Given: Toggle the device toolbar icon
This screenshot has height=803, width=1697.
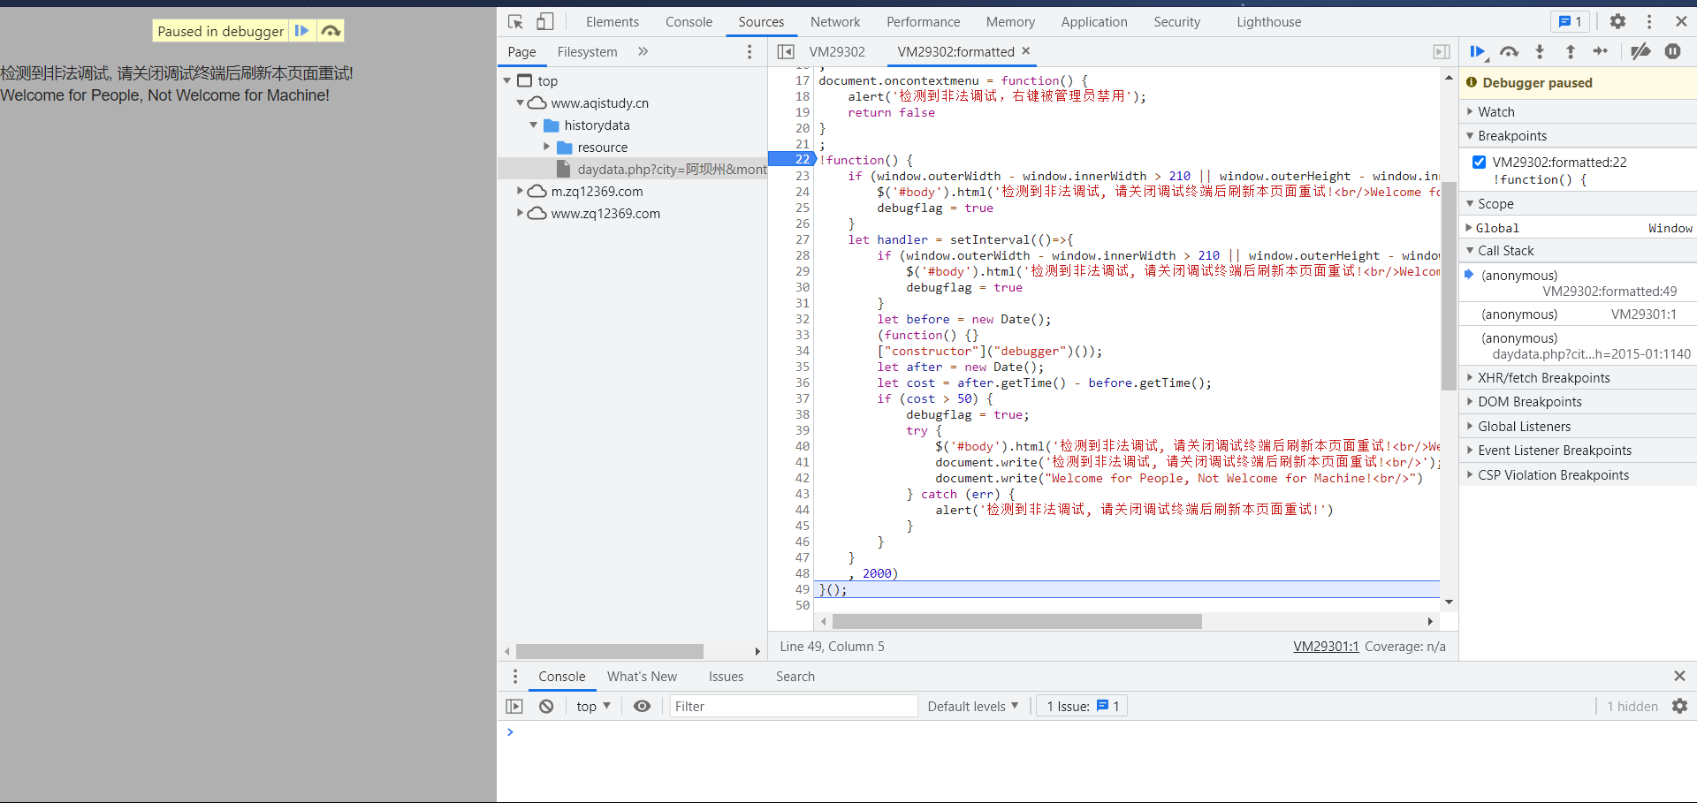Looking at the screenshot, I should [x=545, y=22].
